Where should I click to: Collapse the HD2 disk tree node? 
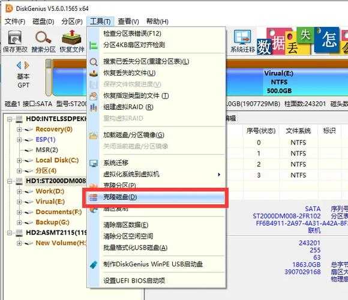point(10,233)
